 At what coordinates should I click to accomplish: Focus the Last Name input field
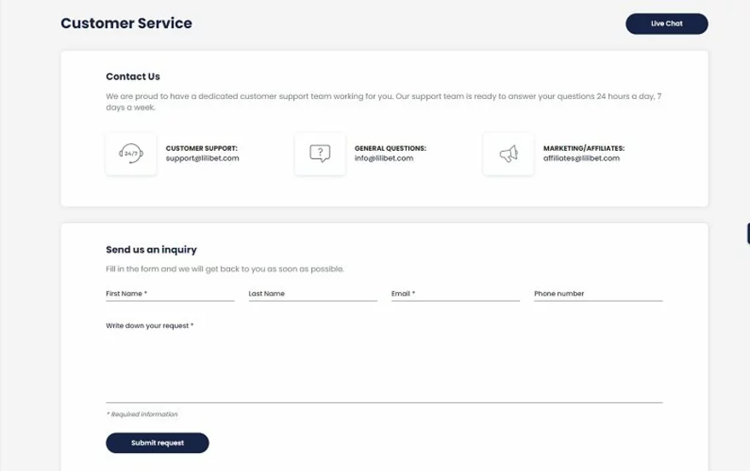pos(312,294)
